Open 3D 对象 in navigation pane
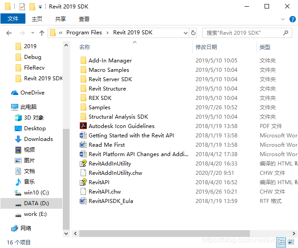The image size is (298, 248). click(34, 118)
